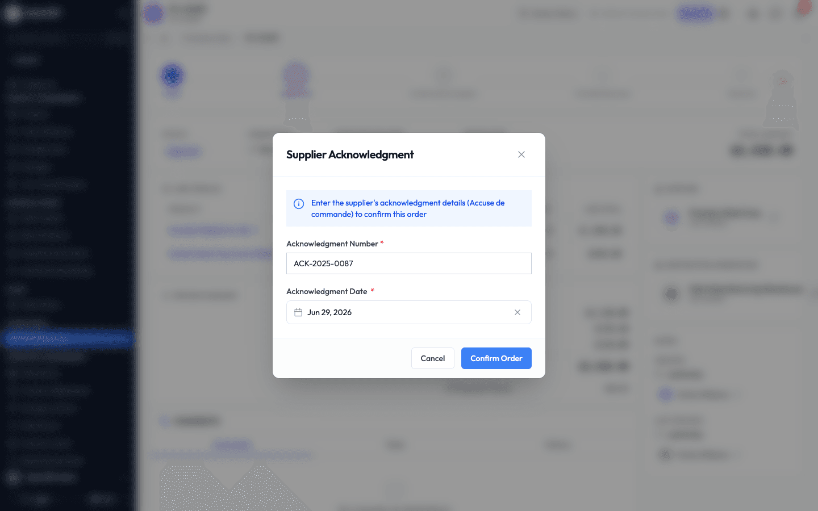This screenshot has width=818, height=511.
Task: Click the "Acknowledgment Date" field label
Action: [327, 291]
